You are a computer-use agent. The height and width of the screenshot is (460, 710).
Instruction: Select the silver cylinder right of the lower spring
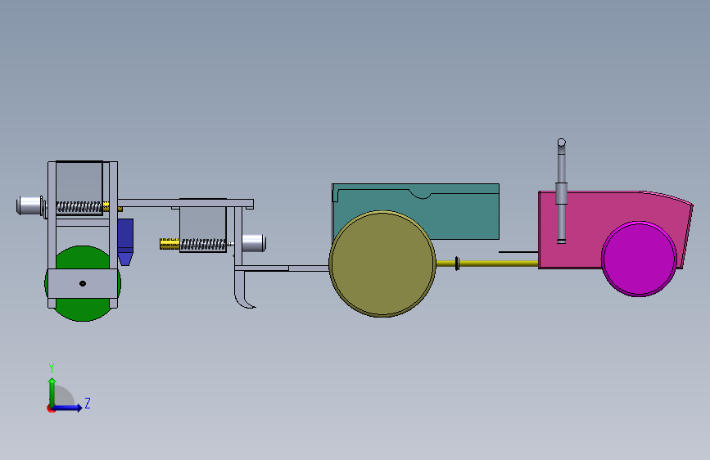(x=254, y=243)
